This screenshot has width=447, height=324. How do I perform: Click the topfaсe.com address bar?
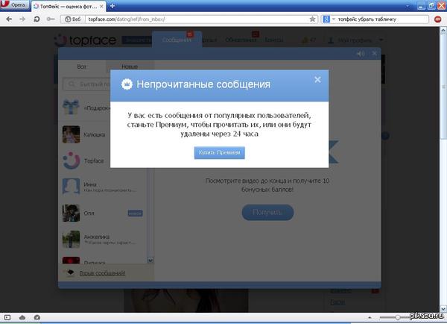pyautogui.click(x=186, y=17)
